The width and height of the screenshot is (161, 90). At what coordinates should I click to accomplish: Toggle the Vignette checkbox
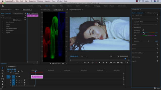(x=157, y=61)
